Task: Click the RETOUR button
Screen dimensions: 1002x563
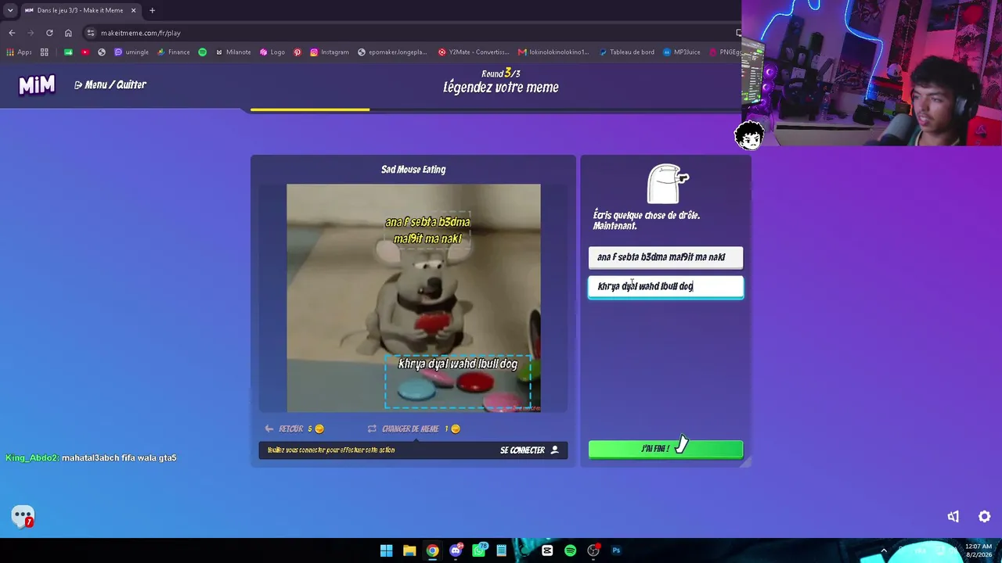Action: pos(294,429)
